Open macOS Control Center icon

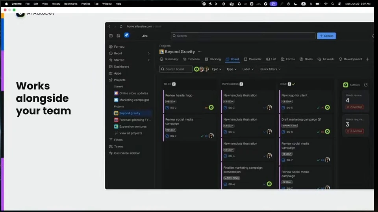click(x=339, y=4)
